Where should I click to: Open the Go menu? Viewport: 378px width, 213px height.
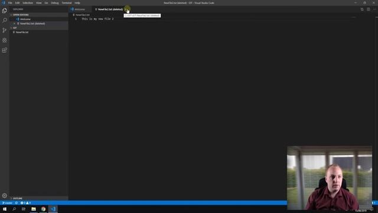[46, 3]
